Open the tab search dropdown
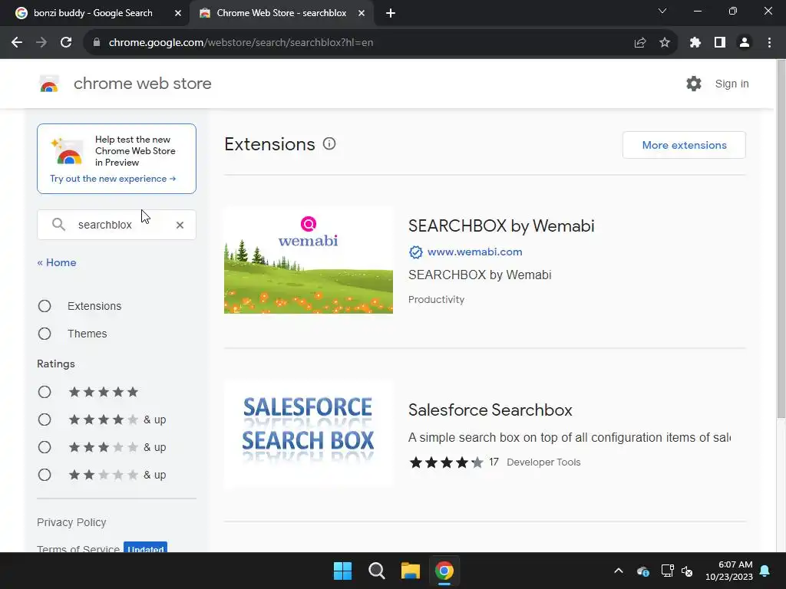This screenshot has width=786, height=589. [x=662, y=11]
